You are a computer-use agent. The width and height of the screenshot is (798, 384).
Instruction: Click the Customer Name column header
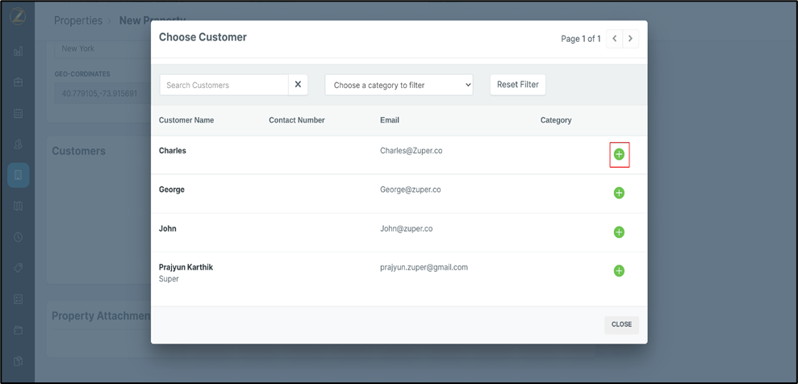186,120
